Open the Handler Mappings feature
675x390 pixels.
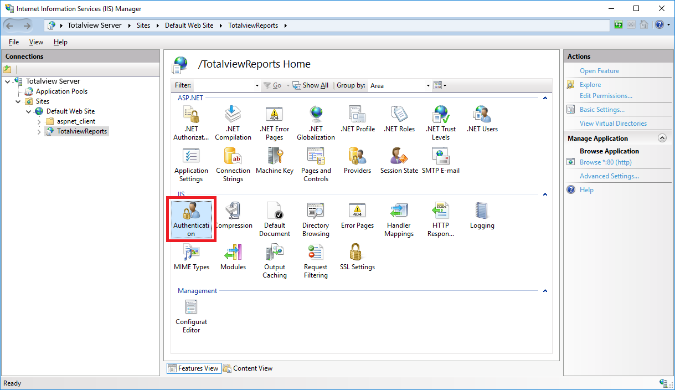399,219
